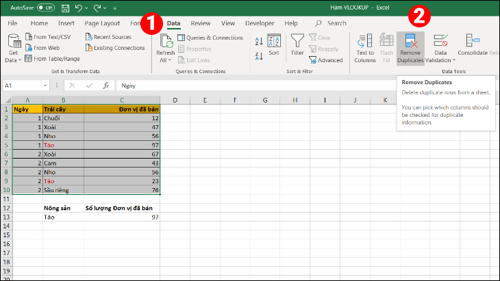Click the Nông sản cell
The image size is (500, 281).
click(63, 208)
